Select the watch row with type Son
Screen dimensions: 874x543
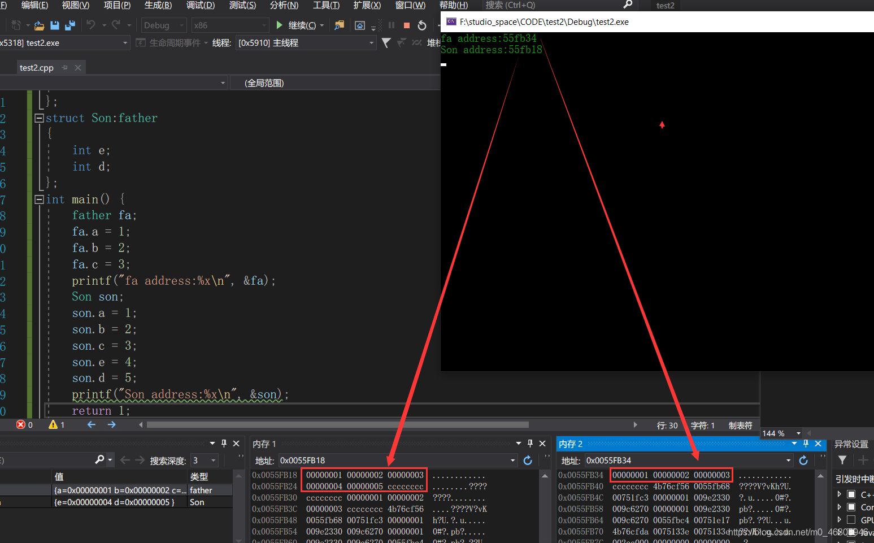pyautogui.click(x=116, y=502)
